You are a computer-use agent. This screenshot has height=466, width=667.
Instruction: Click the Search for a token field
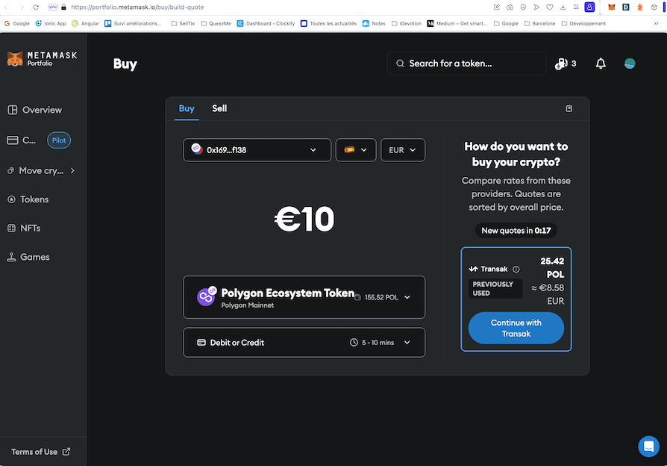[x=466, y=63]
